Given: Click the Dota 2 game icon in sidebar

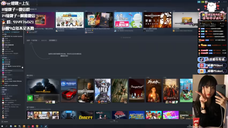Looking at the screenshot, I should (x=3, y=83).
